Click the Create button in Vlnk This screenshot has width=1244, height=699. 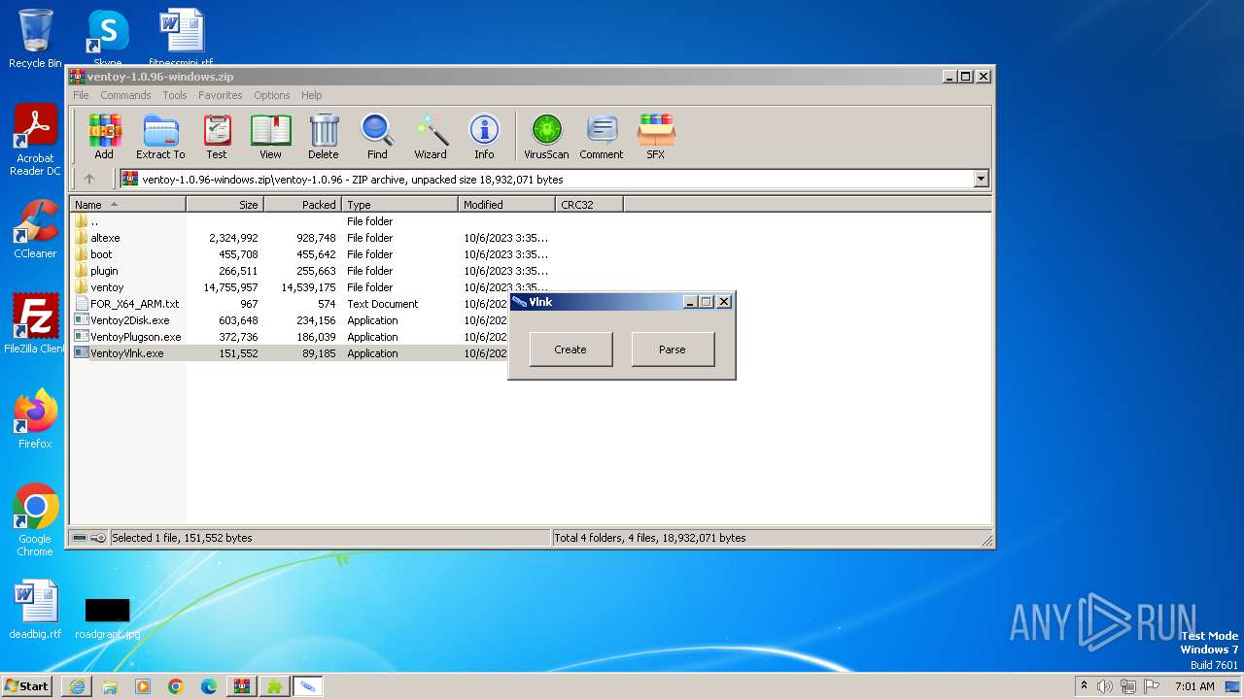(570, 349)
